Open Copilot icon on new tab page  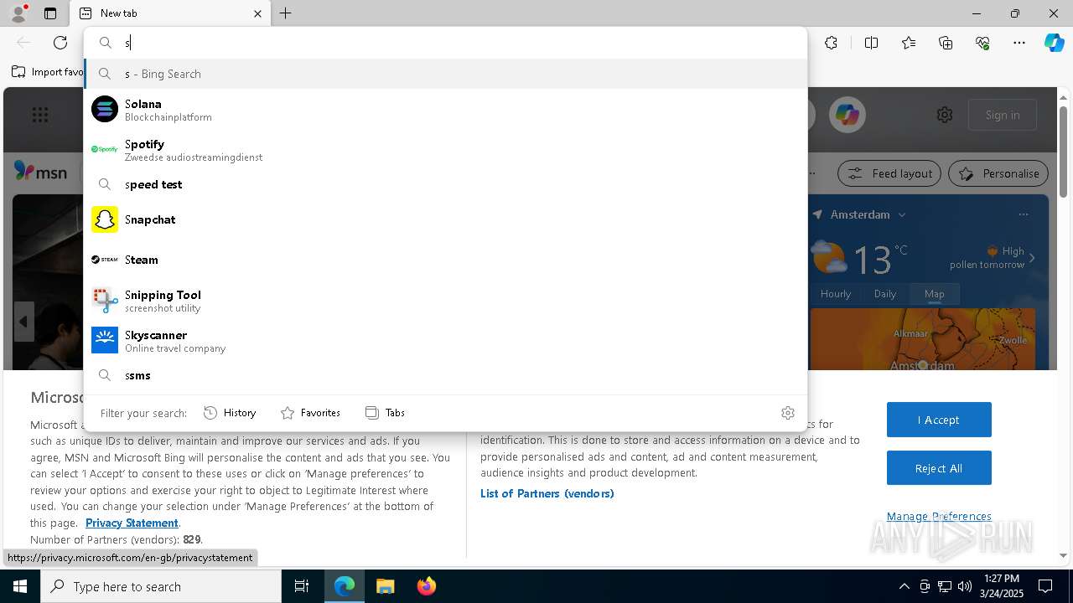point(847,115)
